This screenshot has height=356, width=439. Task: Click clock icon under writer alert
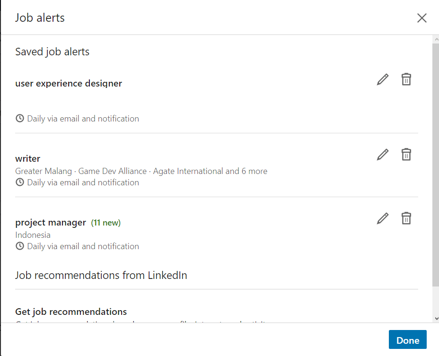coord(20,182)
